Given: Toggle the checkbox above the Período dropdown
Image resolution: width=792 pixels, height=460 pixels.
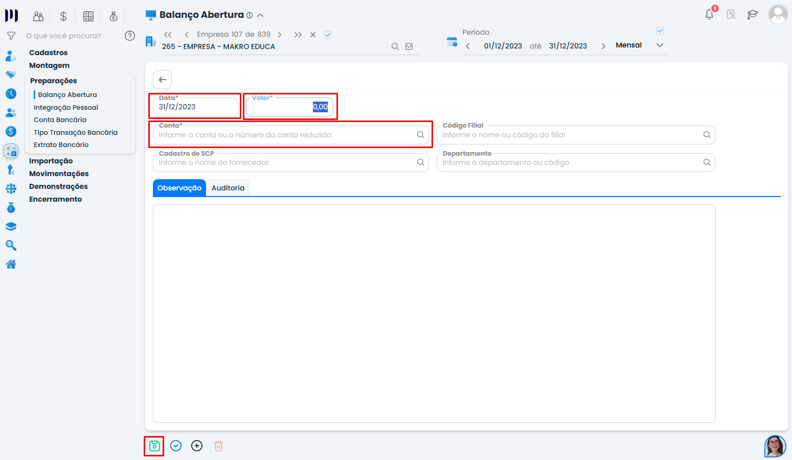Looking at the screenshot, I should 660,31.
